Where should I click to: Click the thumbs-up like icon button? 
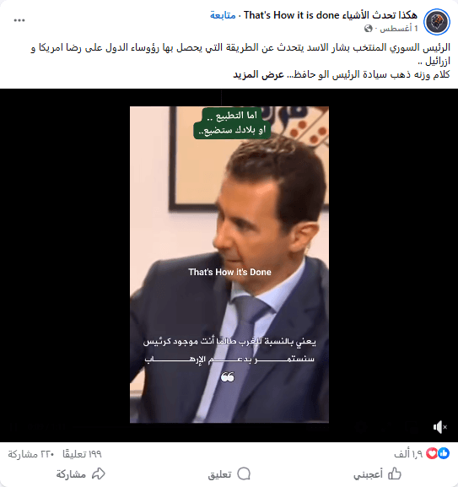click(395, 473)
